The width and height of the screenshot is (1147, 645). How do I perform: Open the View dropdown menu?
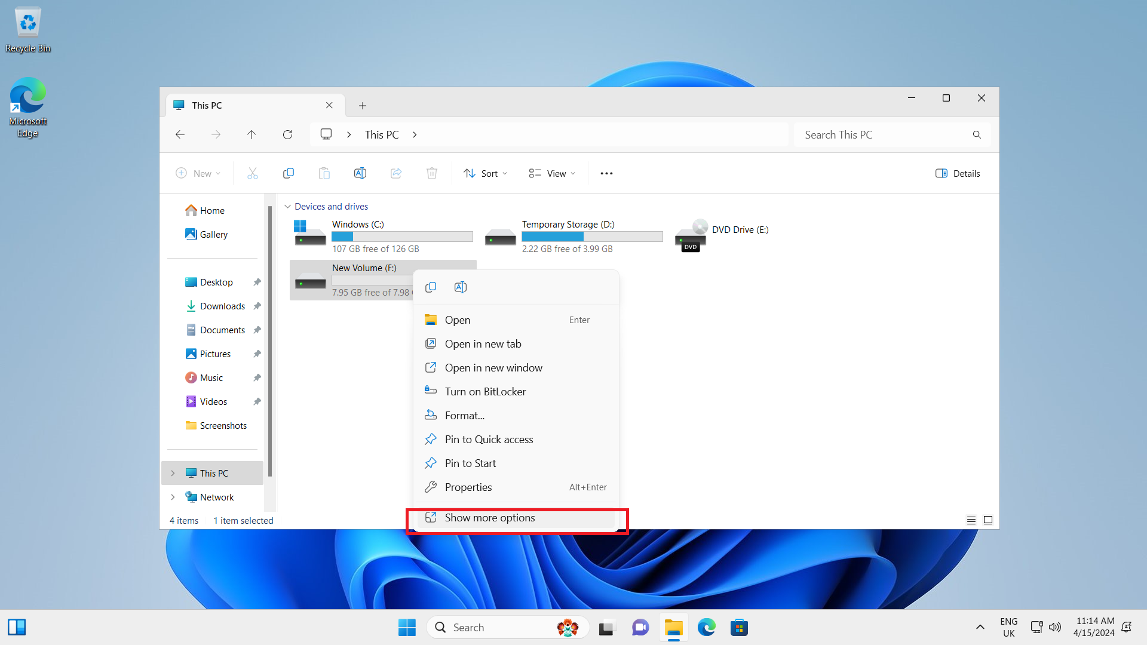click(x=552, y=173)
